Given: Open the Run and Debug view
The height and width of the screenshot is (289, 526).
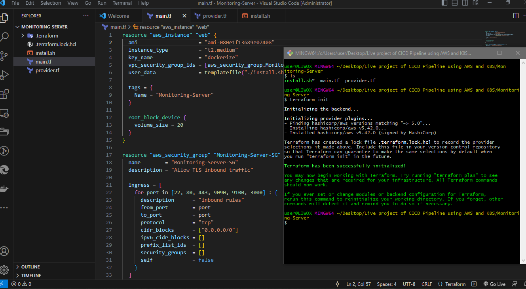Looking at the screenshot, I should pyautogui.click(x=4, y=75).
